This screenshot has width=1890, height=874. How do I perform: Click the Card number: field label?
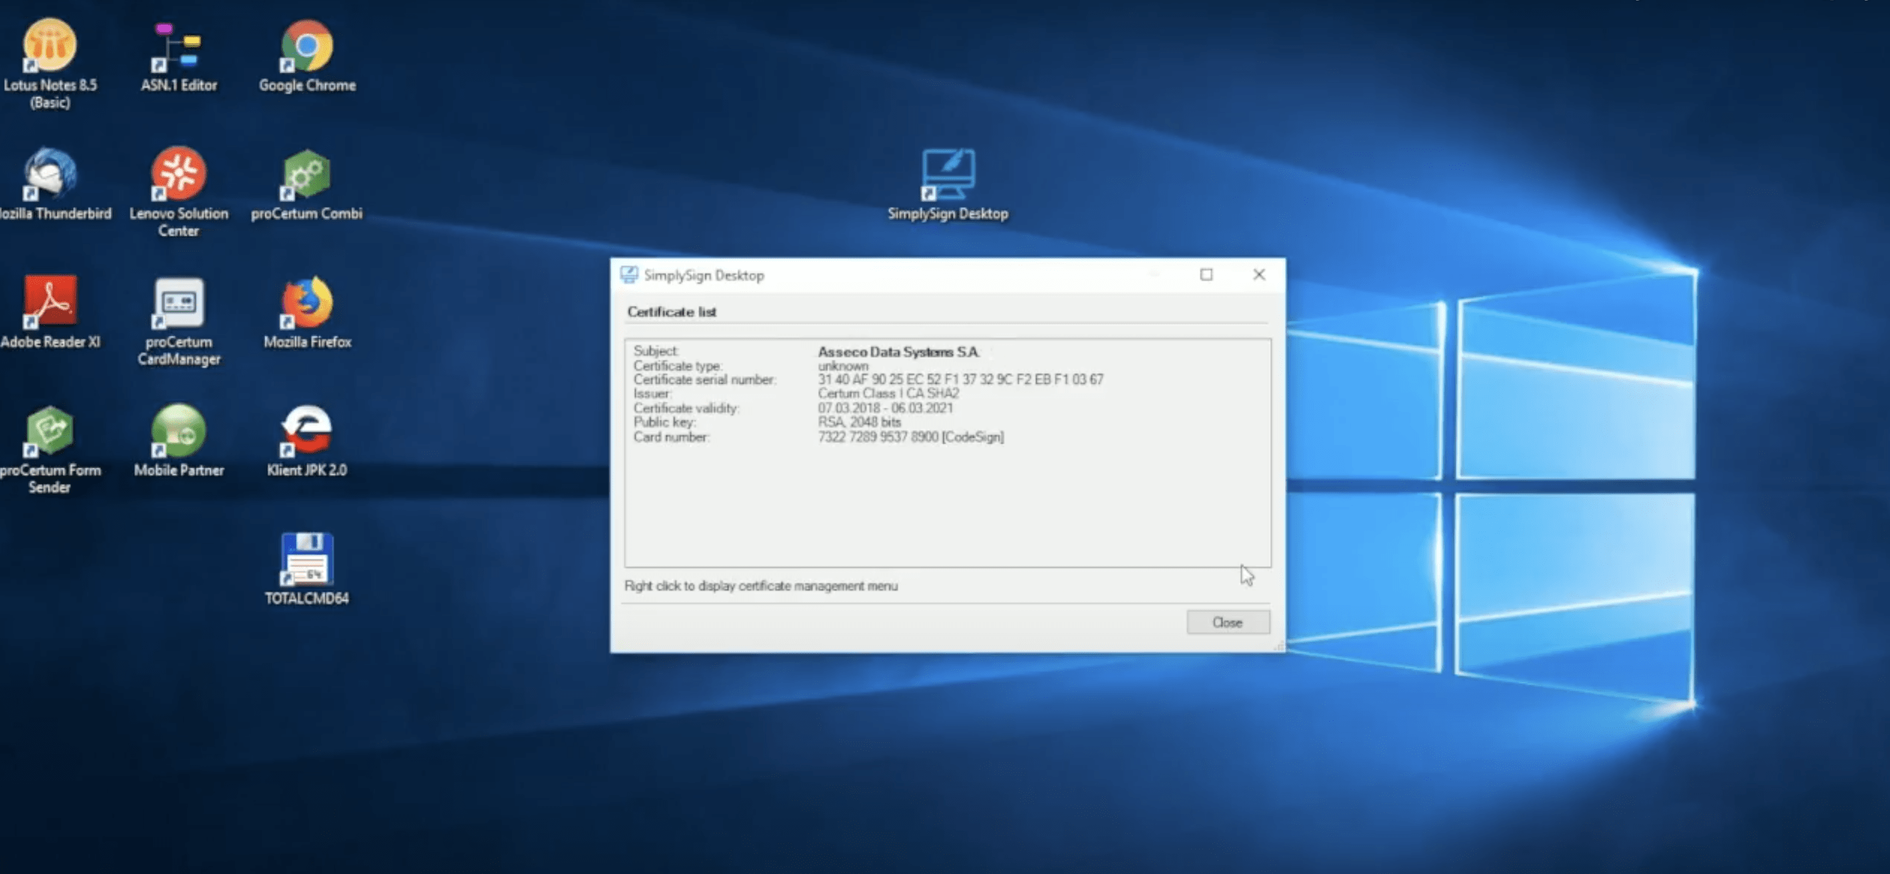[671, 436]
